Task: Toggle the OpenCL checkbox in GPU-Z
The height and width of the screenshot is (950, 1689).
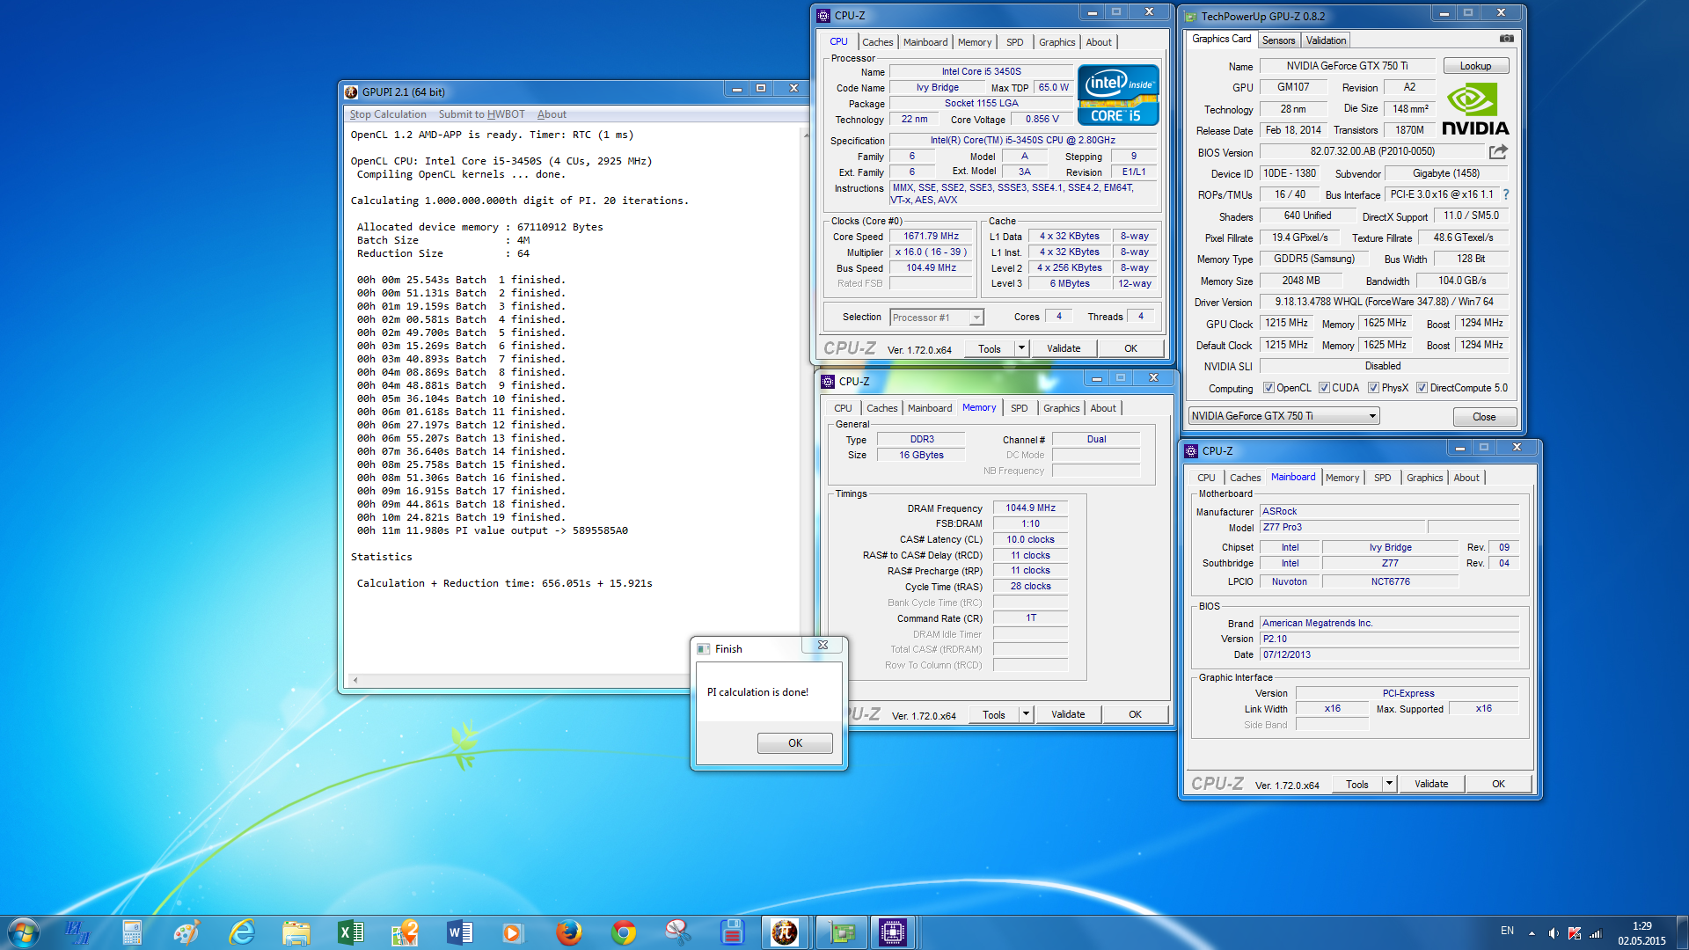Action: pos(1269,388)
